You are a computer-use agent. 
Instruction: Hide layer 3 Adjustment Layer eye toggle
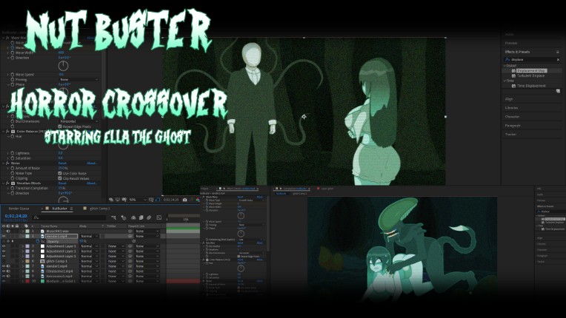pos(4,246)
